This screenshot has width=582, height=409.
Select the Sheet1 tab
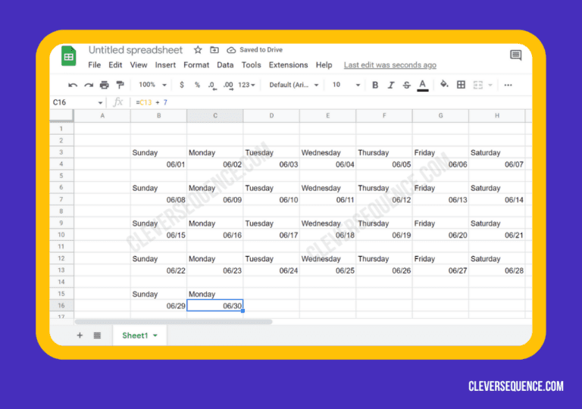[139, 336]
